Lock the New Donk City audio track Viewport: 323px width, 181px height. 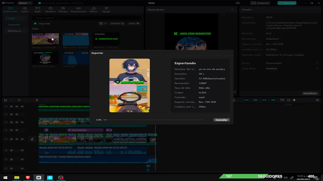tap(11, 159)
